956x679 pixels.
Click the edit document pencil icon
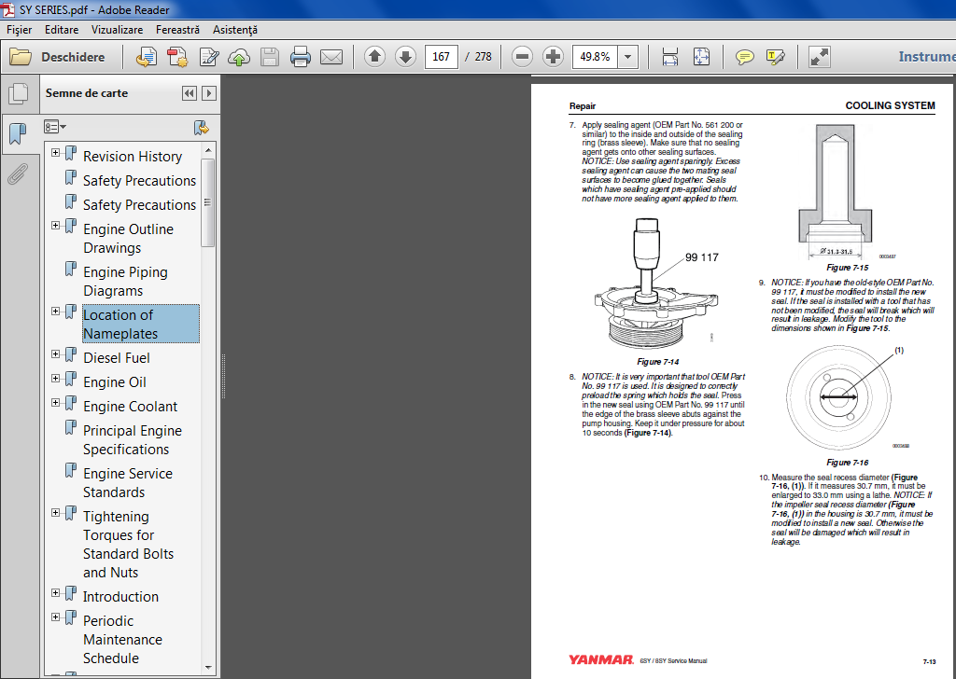coord(209,57)
